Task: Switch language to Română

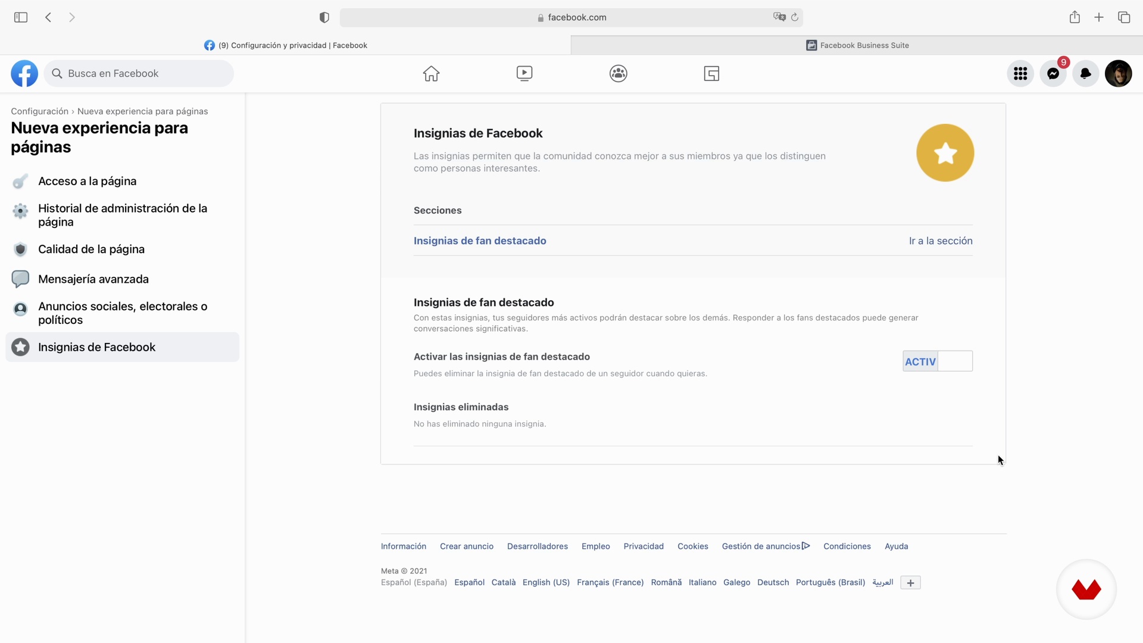Action: (x=666, y=582)
